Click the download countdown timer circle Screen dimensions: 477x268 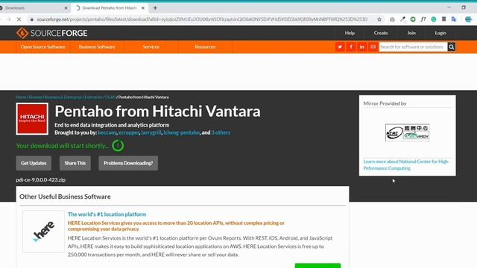pos(118,146)
